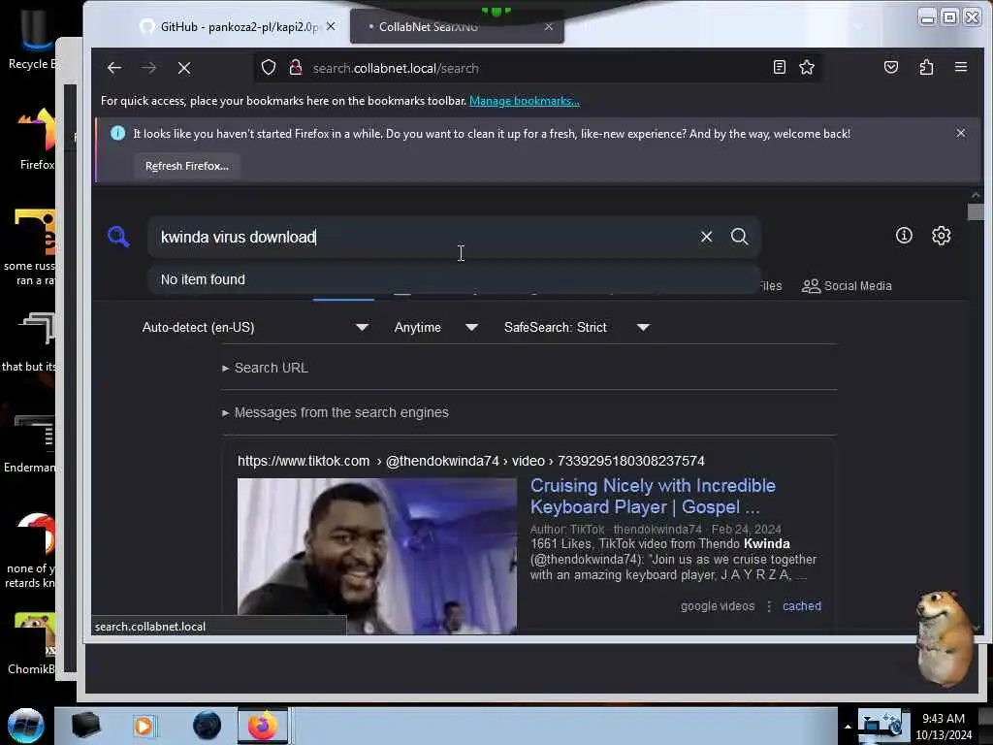Open the Enderman desktop icon
The image size is (993, 745).
tap(30, 445)
